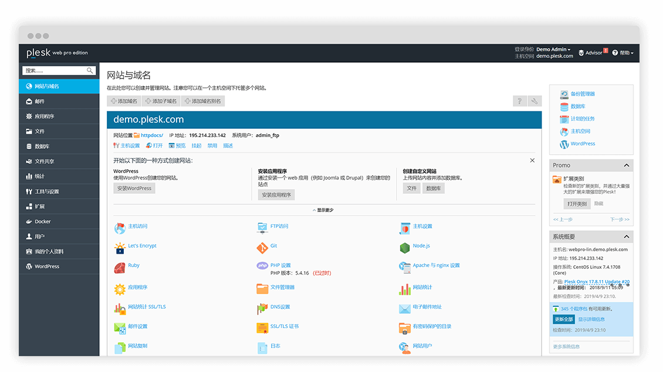Click 更多系统信息 link
Image resolution: width=663 pixels, height=372 pixels.
pos(566,347)
